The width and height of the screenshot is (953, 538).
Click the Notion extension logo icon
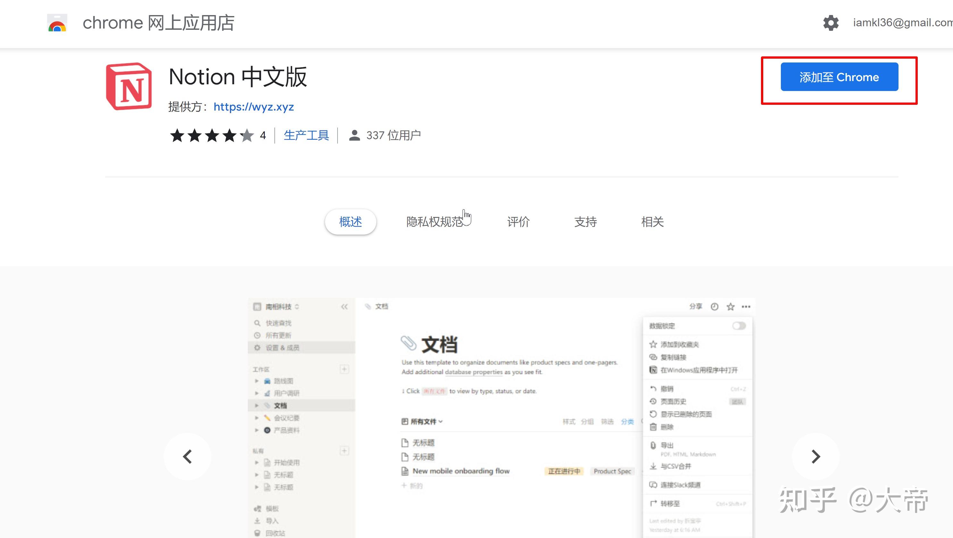click(x=129, y=87)
